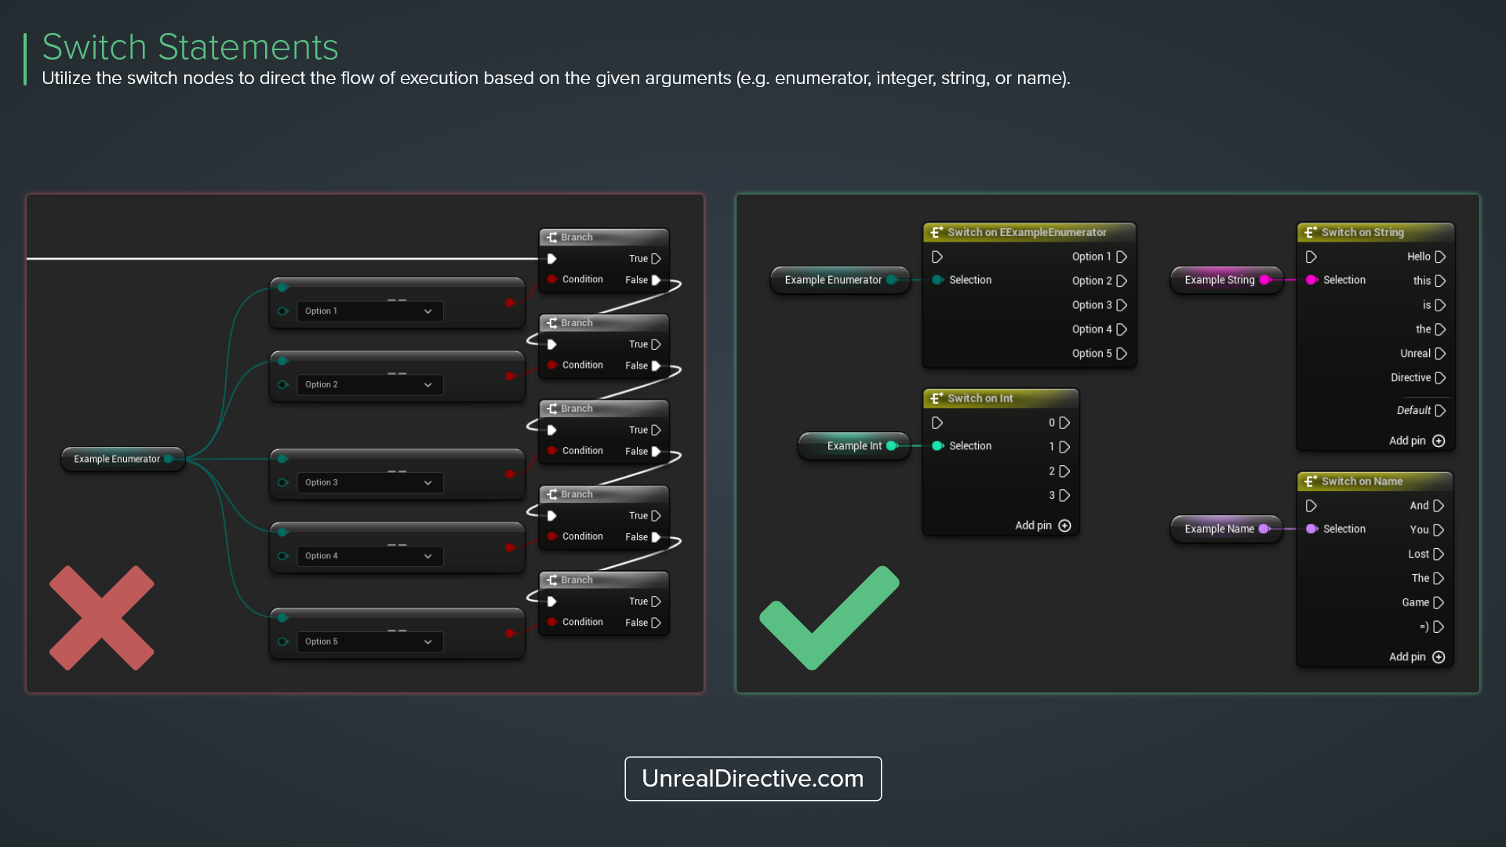This screenshot has height=847, width=1506.
Task: Click the Hello exec pin on Switch on String
Action: coord(1440,256)
